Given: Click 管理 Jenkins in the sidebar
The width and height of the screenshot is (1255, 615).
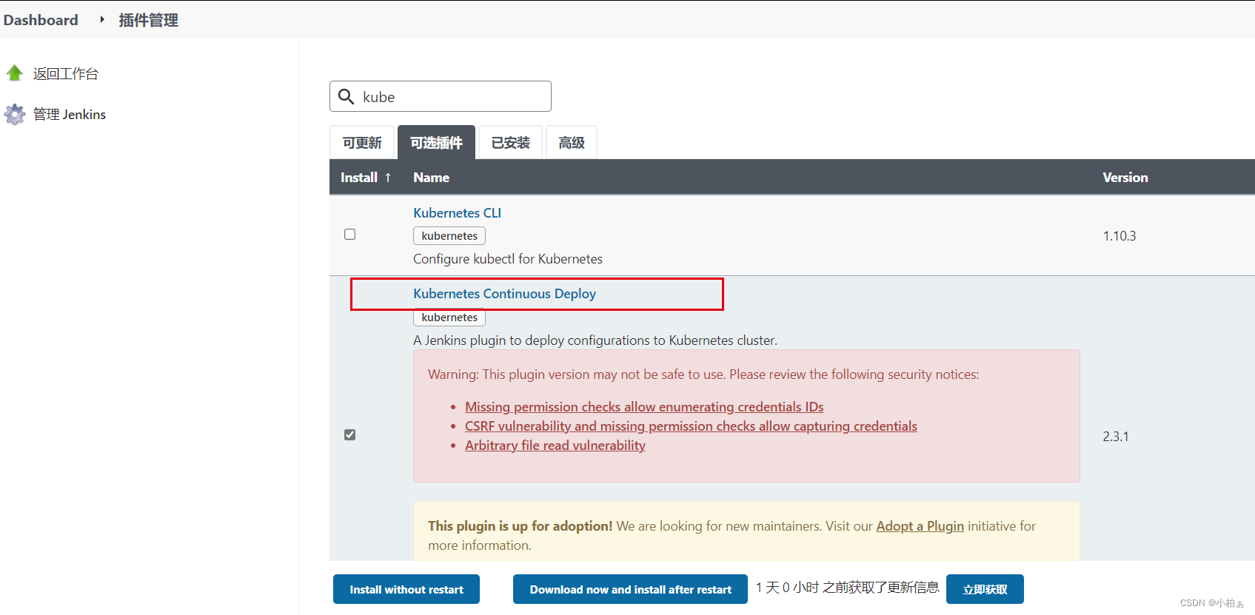Looking at the screenshot, I should coord(70,115).
